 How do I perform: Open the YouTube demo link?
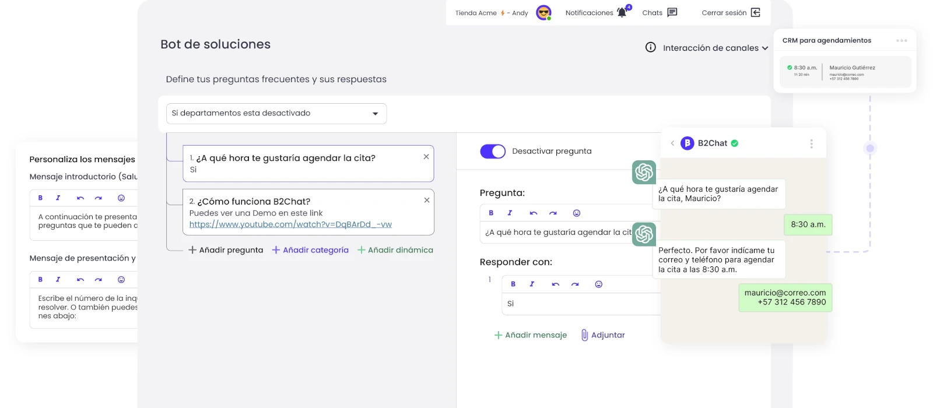(x=290, y=224)
